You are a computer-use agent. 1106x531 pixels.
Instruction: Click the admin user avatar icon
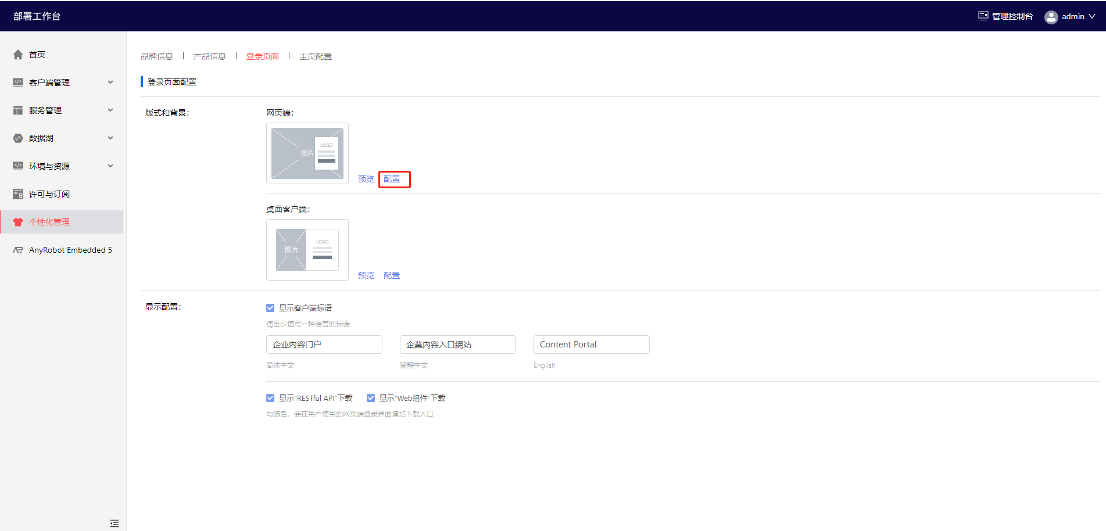[x=1051, y=17]
